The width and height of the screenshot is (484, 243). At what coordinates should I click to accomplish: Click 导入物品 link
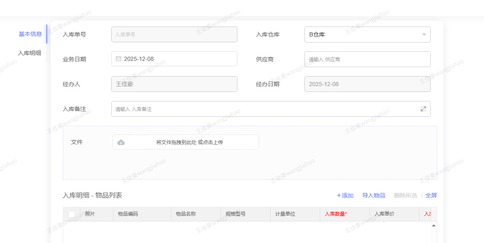coord(374,195)
